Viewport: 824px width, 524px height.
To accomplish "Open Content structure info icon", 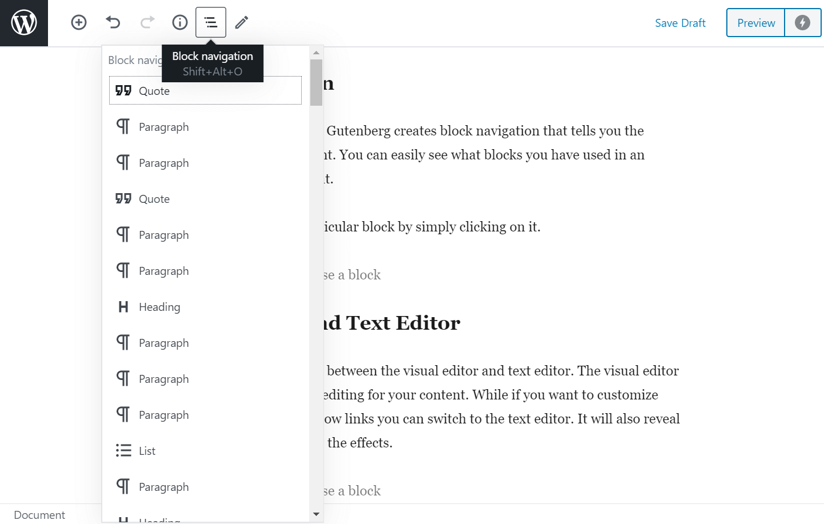I will click(179, 22).
